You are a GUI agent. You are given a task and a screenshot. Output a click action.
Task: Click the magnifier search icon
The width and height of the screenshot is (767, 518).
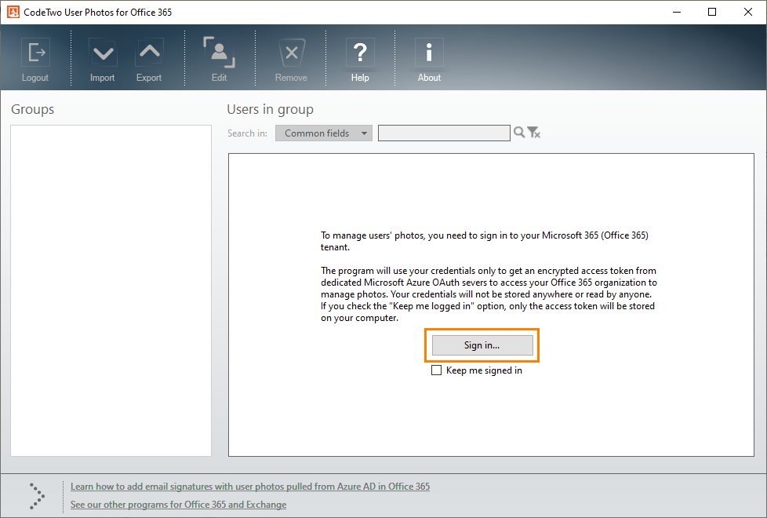[519, 132]
